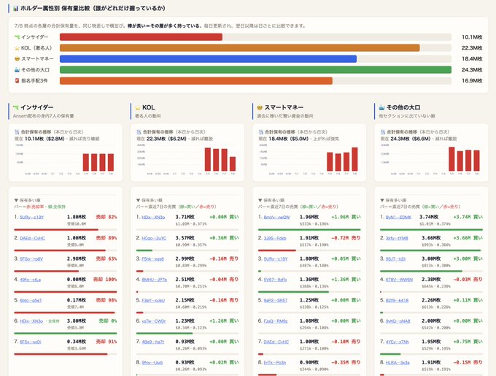This screenshot has height=376, width=496.
Task: Open the その他の大口 rank 3 wallet link holding 3.00M
Action: pos(396,259)
